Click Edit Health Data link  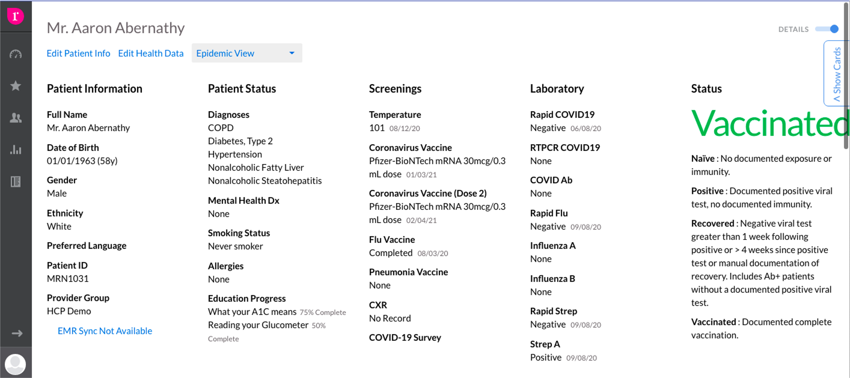pos(151,53)
